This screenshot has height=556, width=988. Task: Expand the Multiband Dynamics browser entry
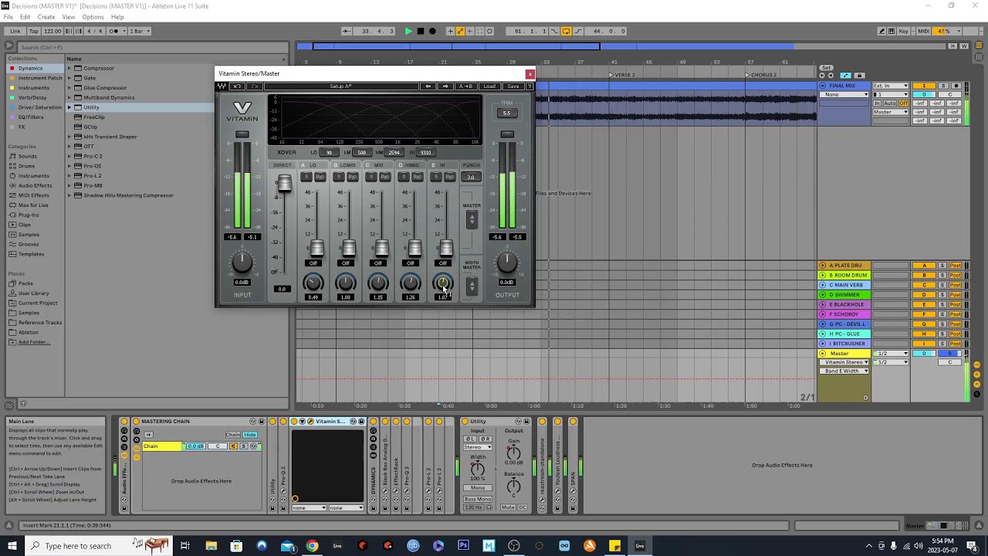pos(69,97)
